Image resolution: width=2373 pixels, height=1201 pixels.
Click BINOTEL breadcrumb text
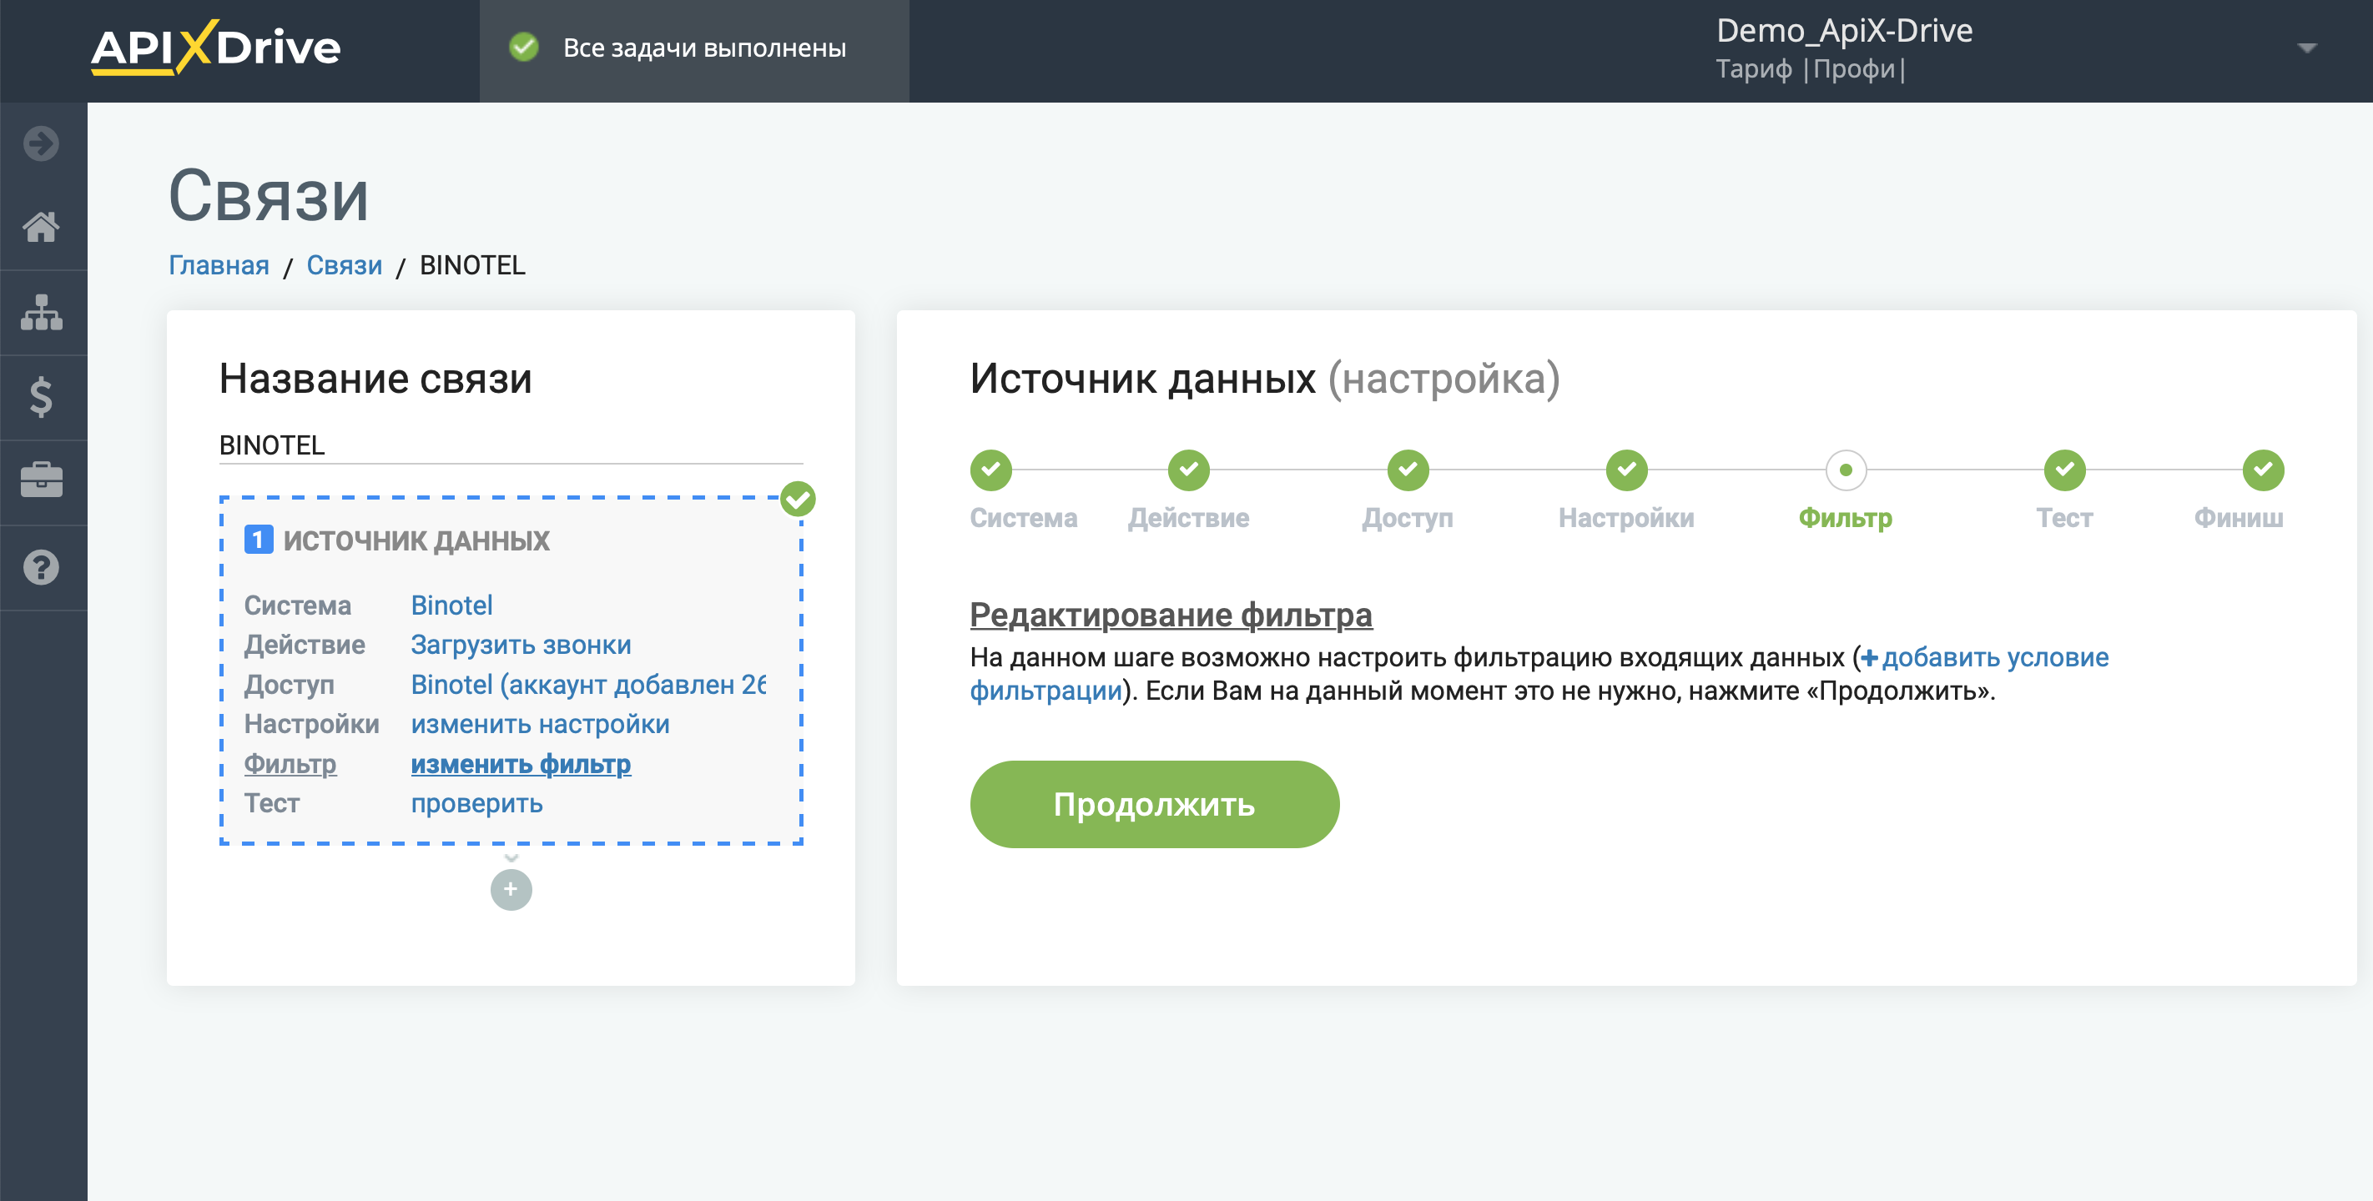click(472, 265)
